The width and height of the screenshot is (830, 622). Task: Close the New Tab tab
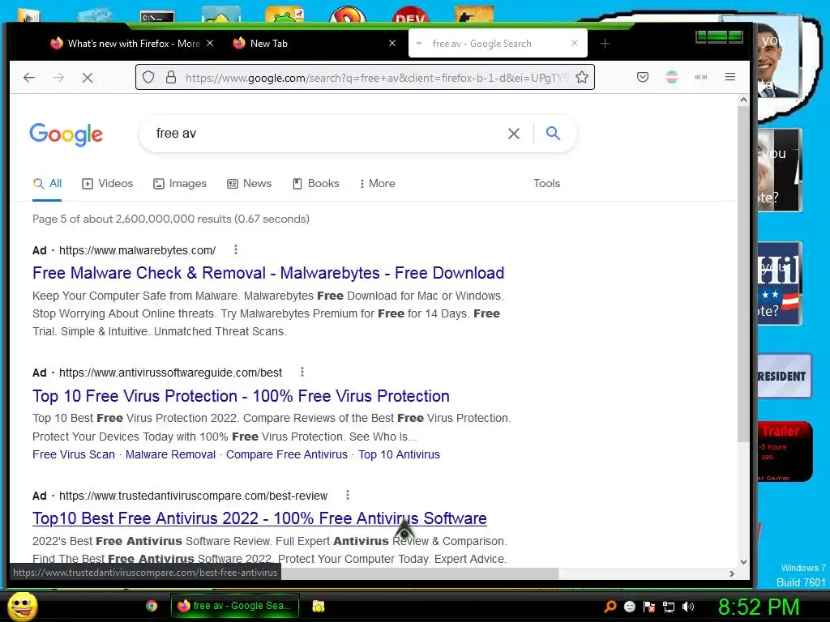tap(392, 44)
